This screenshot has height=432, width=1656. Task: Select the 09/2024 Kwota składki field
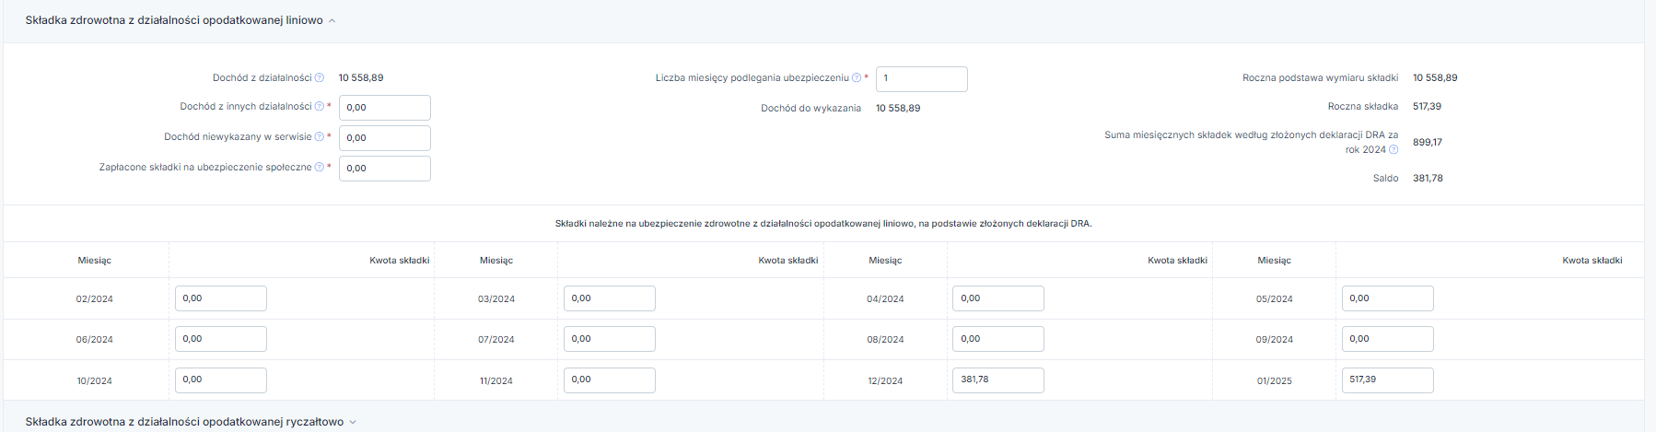point(1388,339)
